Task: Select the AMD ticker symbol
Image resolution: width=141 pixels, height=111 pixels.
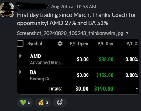Action: tap(35, 56)
